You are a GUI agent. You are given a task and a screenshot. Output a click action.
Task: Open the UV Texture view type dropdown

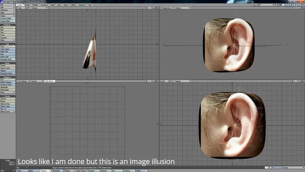click(24, 81)
